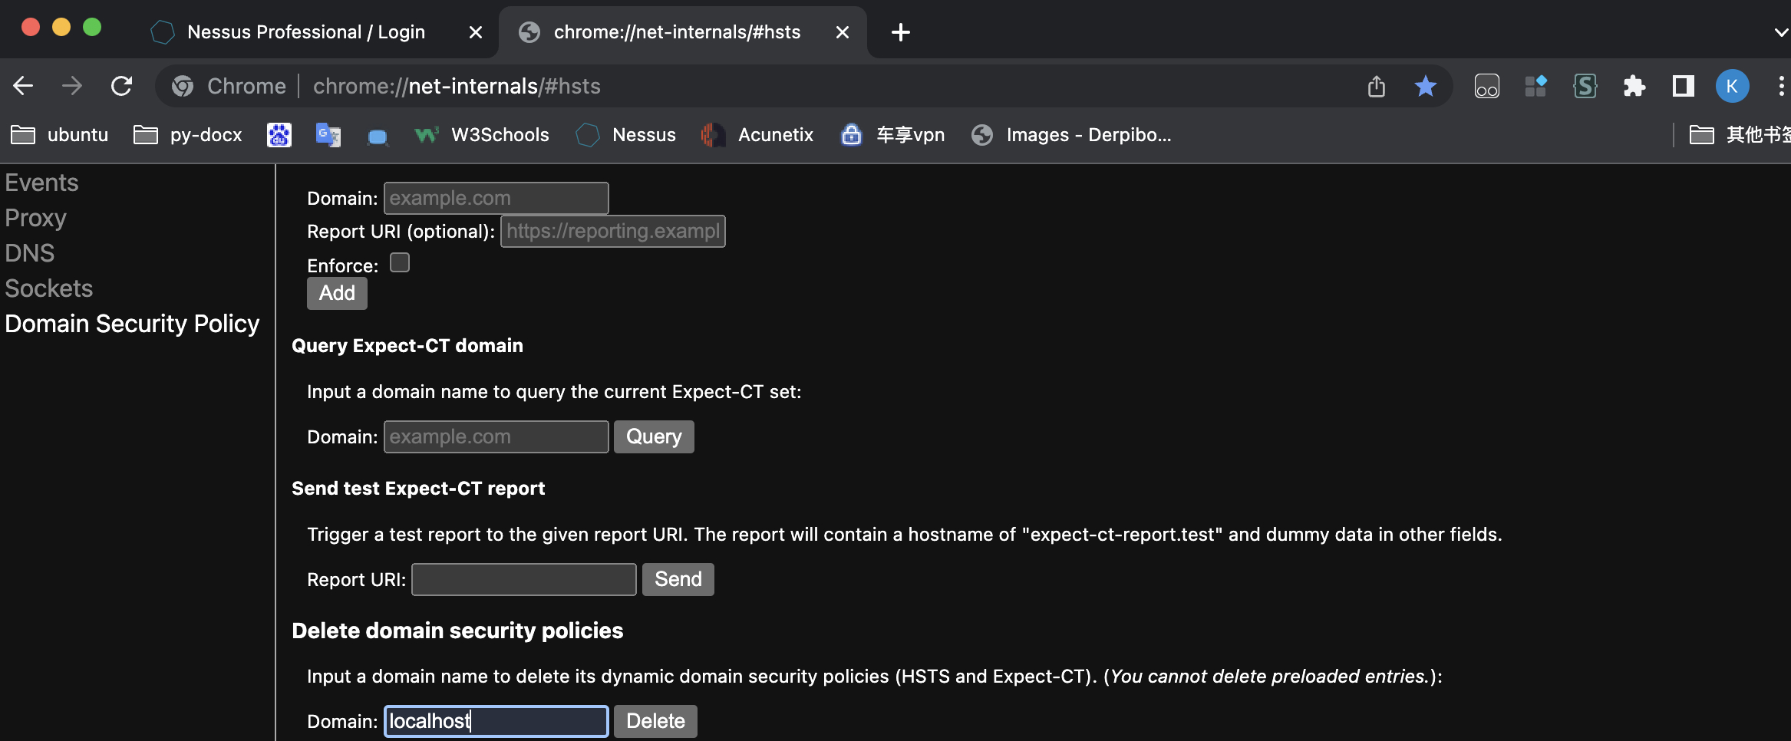Open the Baidu bookmark icon
Image resolution: width=1791 pixels, height=741 pixels.
tap(279, 134)
